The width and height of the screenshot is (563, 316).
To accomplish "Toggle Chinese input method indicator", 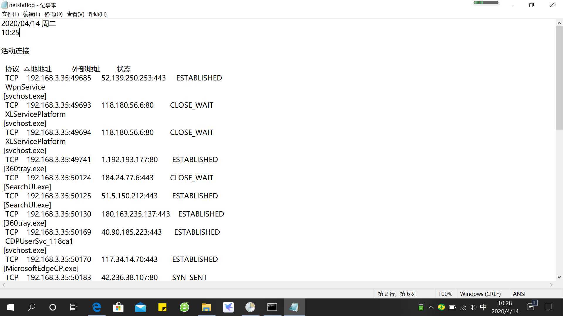I will (x=483, y=307).
